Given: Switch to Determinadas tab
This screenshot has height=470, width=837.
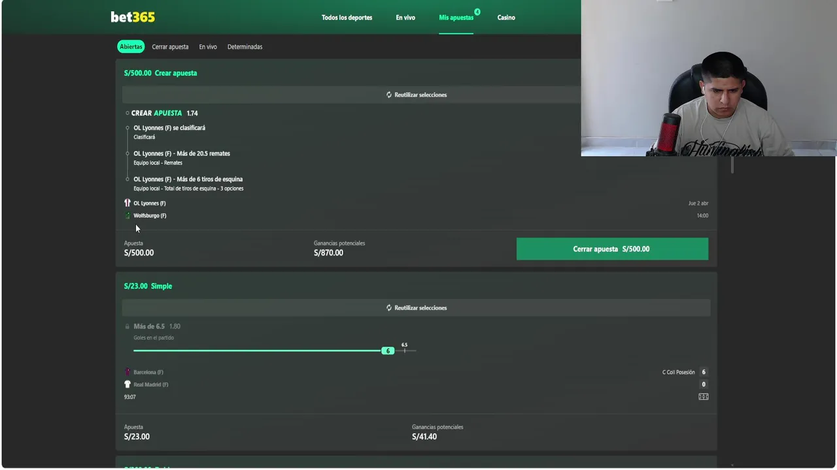Looking at the screenshot, I should [245, 47].
